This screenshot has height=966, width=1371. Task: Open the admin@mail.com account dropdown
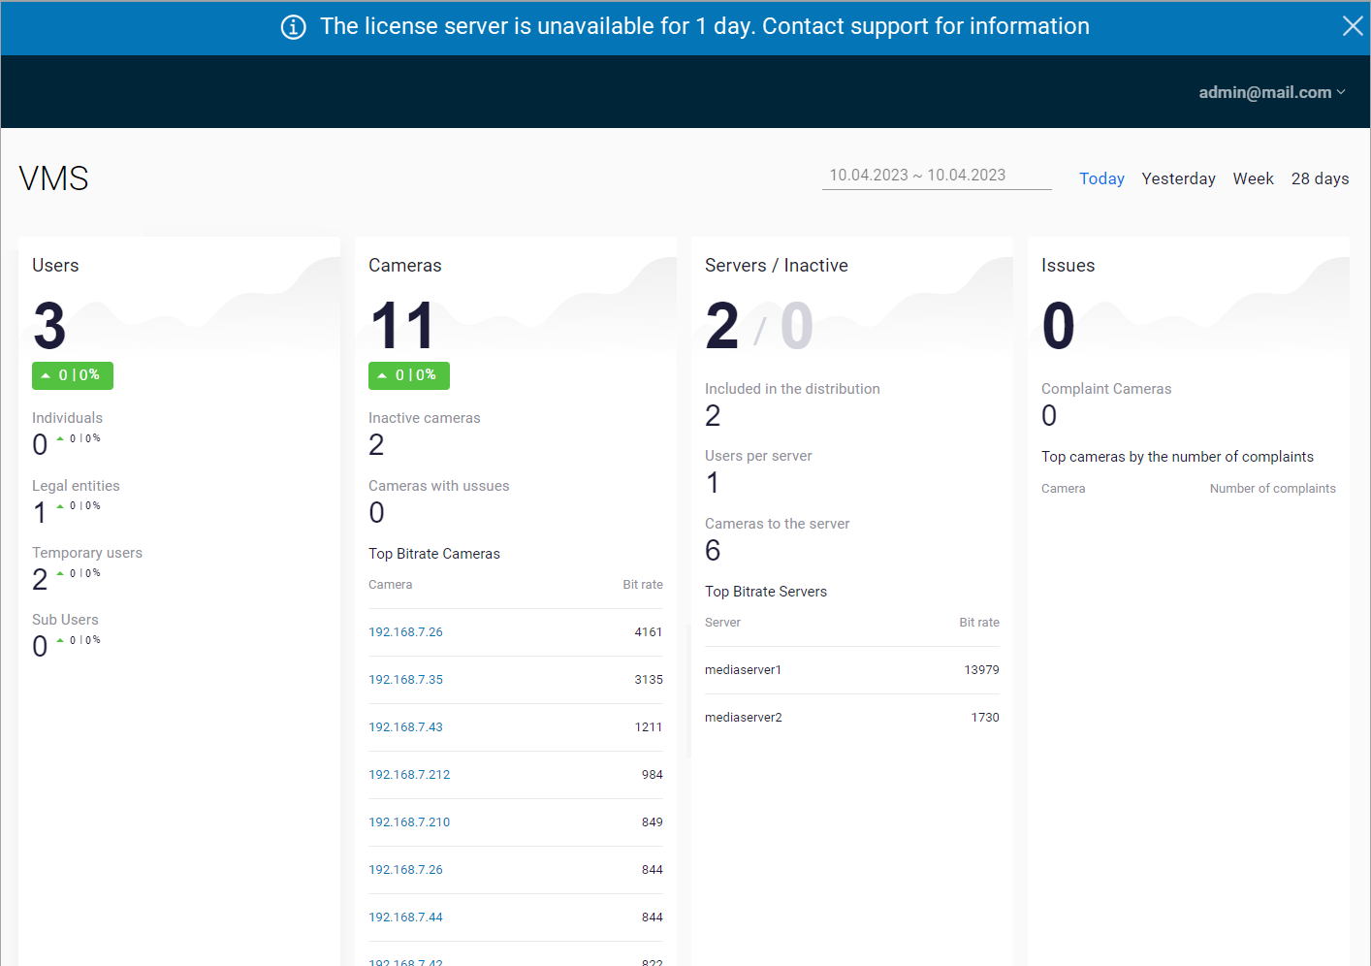1271,92
